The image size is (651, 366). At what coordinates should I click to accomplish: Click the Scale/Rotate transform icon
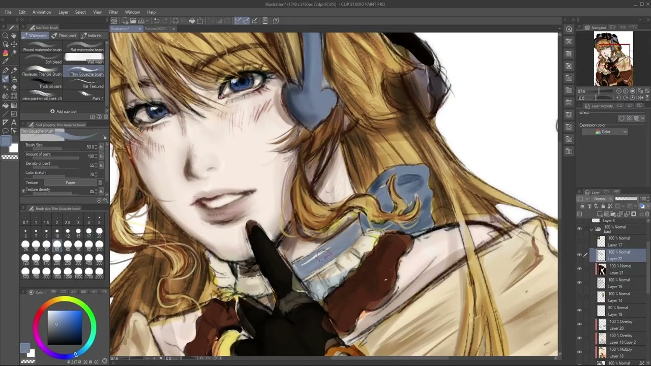point(200,21)
